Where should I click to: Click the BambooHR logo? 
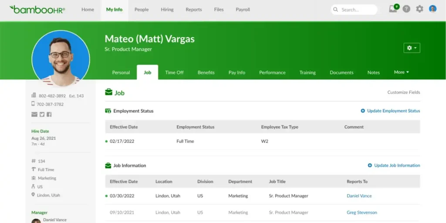37,9
